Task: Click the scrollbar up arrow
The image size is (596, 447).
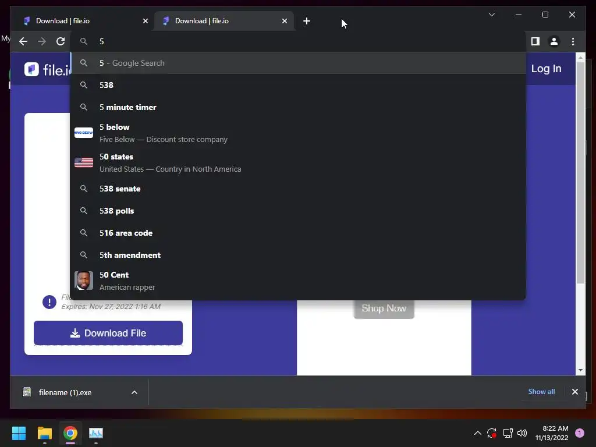Action: [x=580, y=58]
